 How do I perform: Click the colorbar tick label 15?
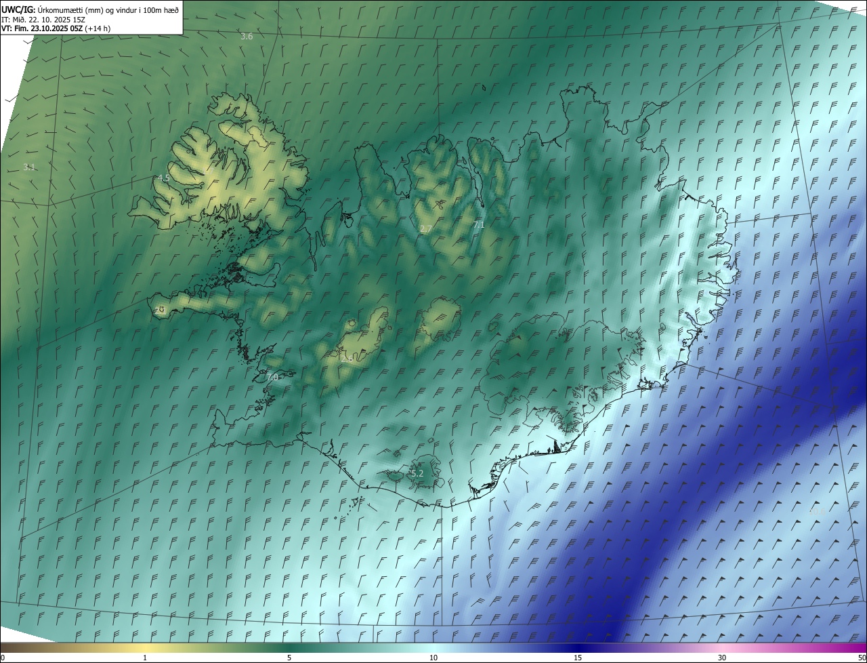tap(578, 658)
